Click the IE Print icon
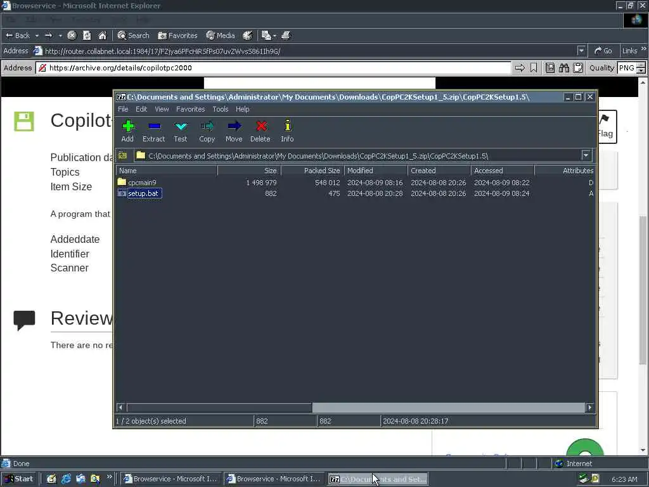The width and height of the screenshot is (649, 487). (286, 36)
